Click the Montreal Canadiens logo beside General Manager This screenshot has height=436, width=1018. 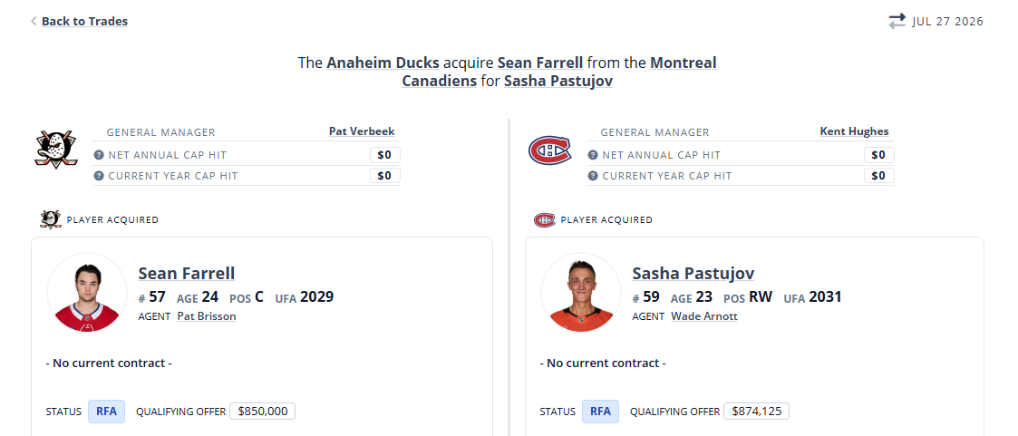pos(549,150)
